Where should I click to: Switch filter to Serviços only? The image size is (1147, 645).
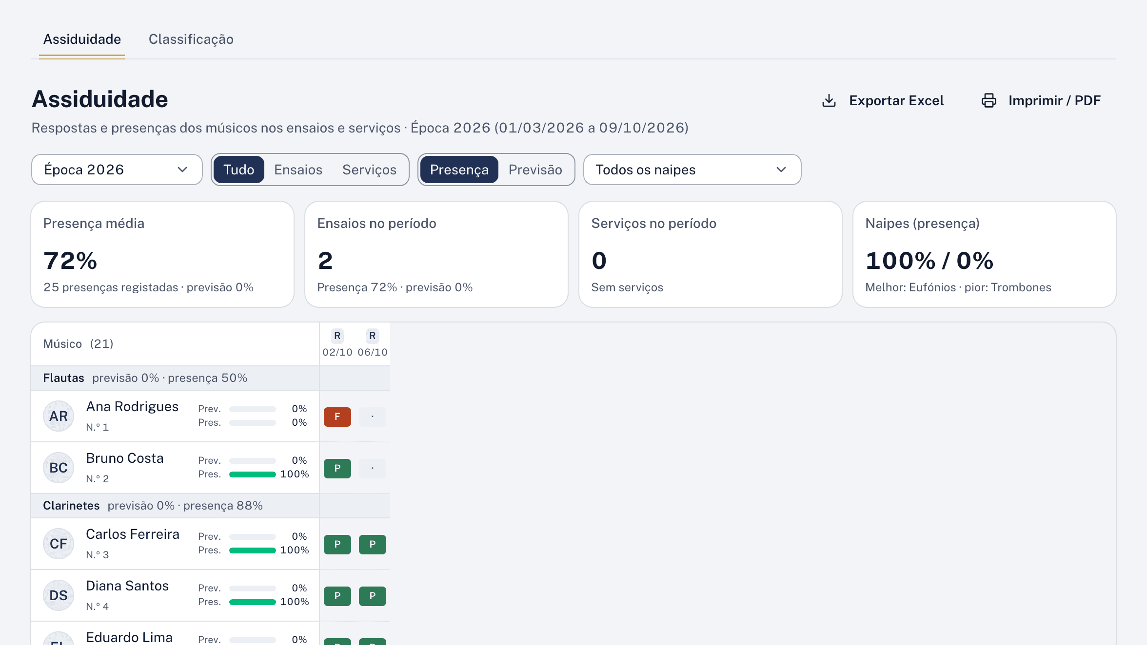pyautogui.click(x=370, y=170)
